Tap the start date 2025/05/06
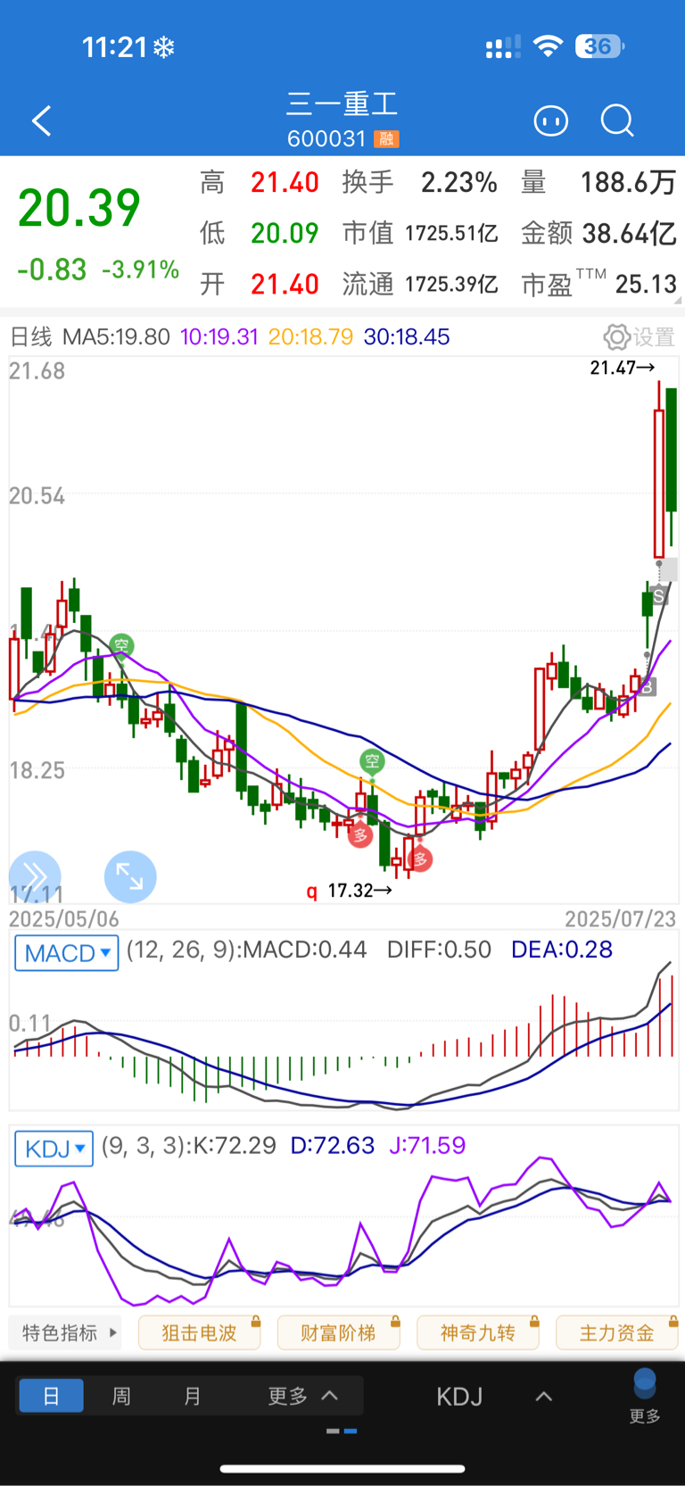Viewport: 685px width, 1486px height. (64, 918)
